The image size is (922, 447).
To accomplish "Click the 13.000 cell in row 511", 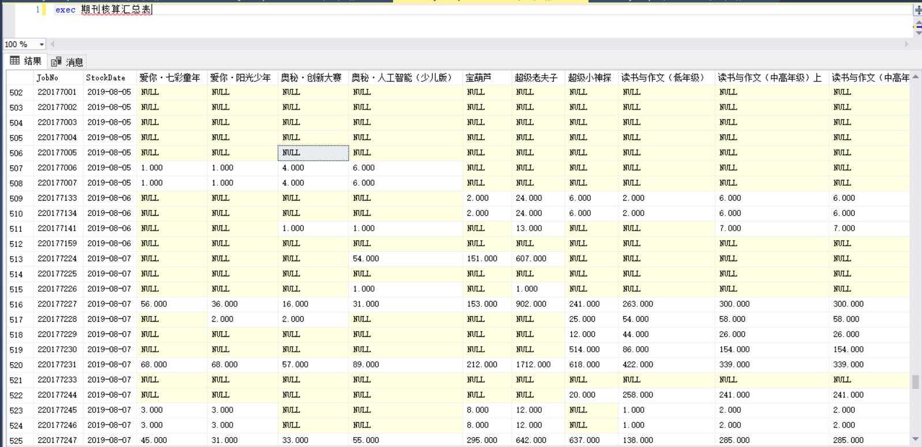I will click(x=538, y=228).
